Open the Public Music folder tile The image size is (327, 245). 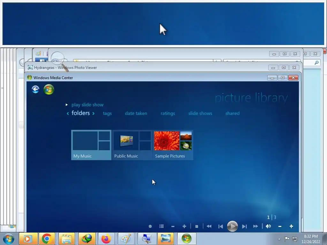click(x=132, y=145)
